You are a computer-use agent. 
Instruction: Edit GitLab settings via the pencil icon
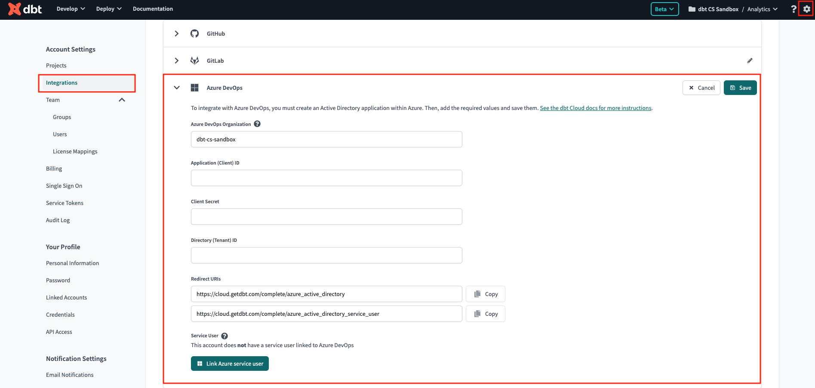point(750,60)
